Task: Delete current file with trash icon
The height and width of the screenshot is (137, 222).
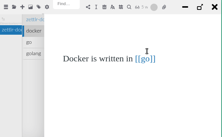Action: point(104,7)
